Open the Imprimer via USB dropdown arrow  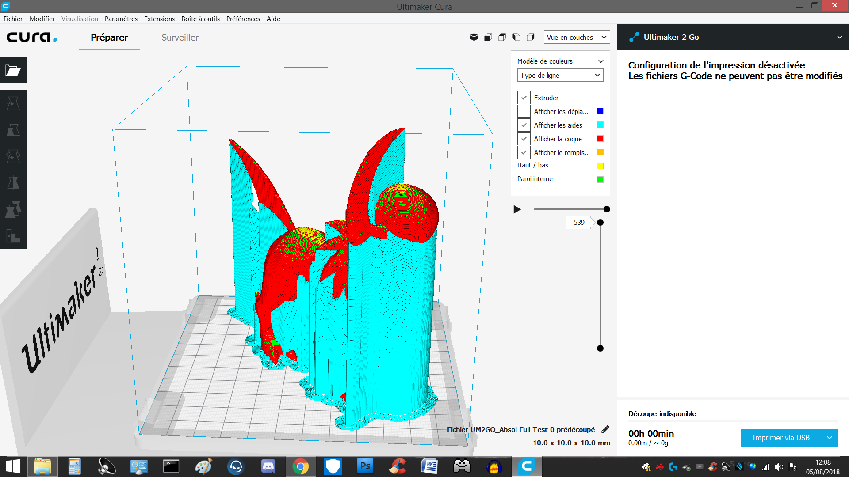tap(830, 438)
